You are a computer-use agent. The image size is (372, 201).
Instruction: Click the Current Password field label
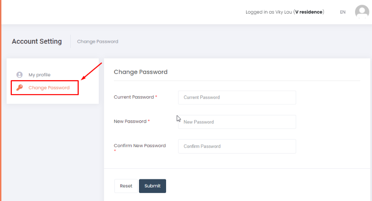click(134, 97)
